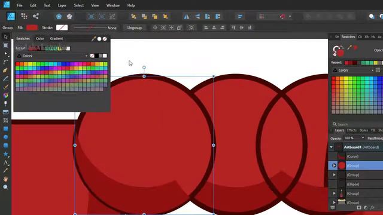Open the Window menu
383x215 pixels.
click(x=113, y=5)
